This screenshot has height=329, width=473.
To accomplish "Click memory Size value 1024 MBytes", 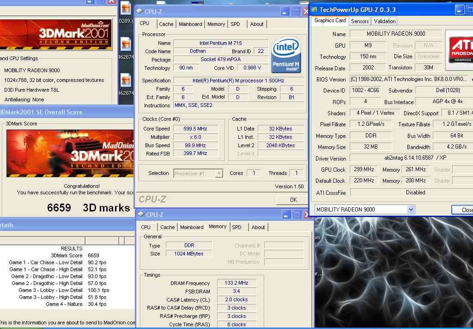I will [189, 254].
